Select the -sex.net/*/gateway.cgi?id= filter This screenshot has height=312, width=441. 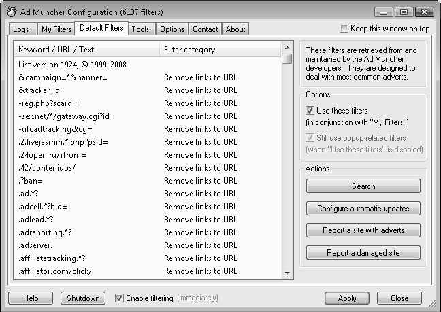(x=148, y=116)
